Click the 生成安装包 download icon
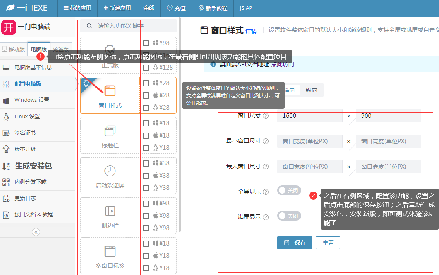Screen dimensions: 439x275 (6, 166)
